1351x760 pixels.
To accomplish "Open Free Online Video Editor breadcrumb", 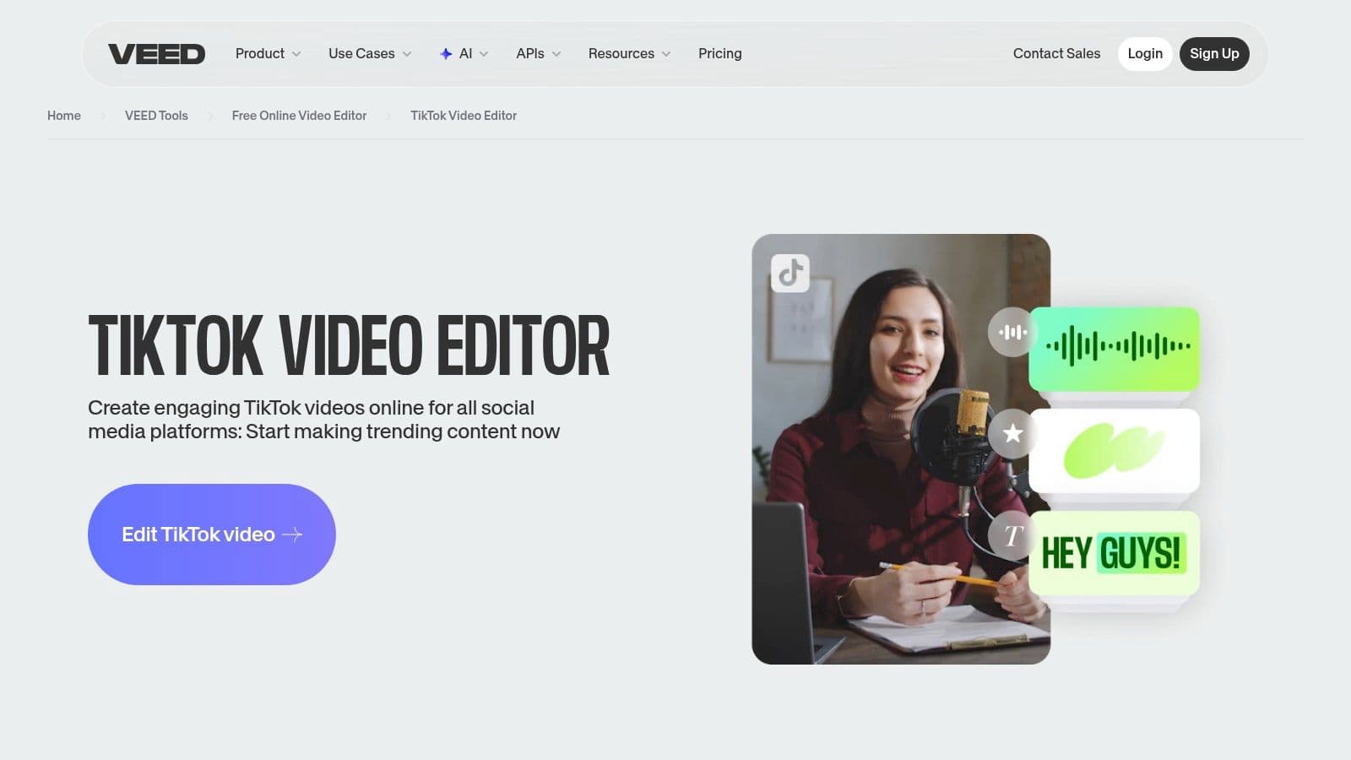I will click(x=299, y=116).
